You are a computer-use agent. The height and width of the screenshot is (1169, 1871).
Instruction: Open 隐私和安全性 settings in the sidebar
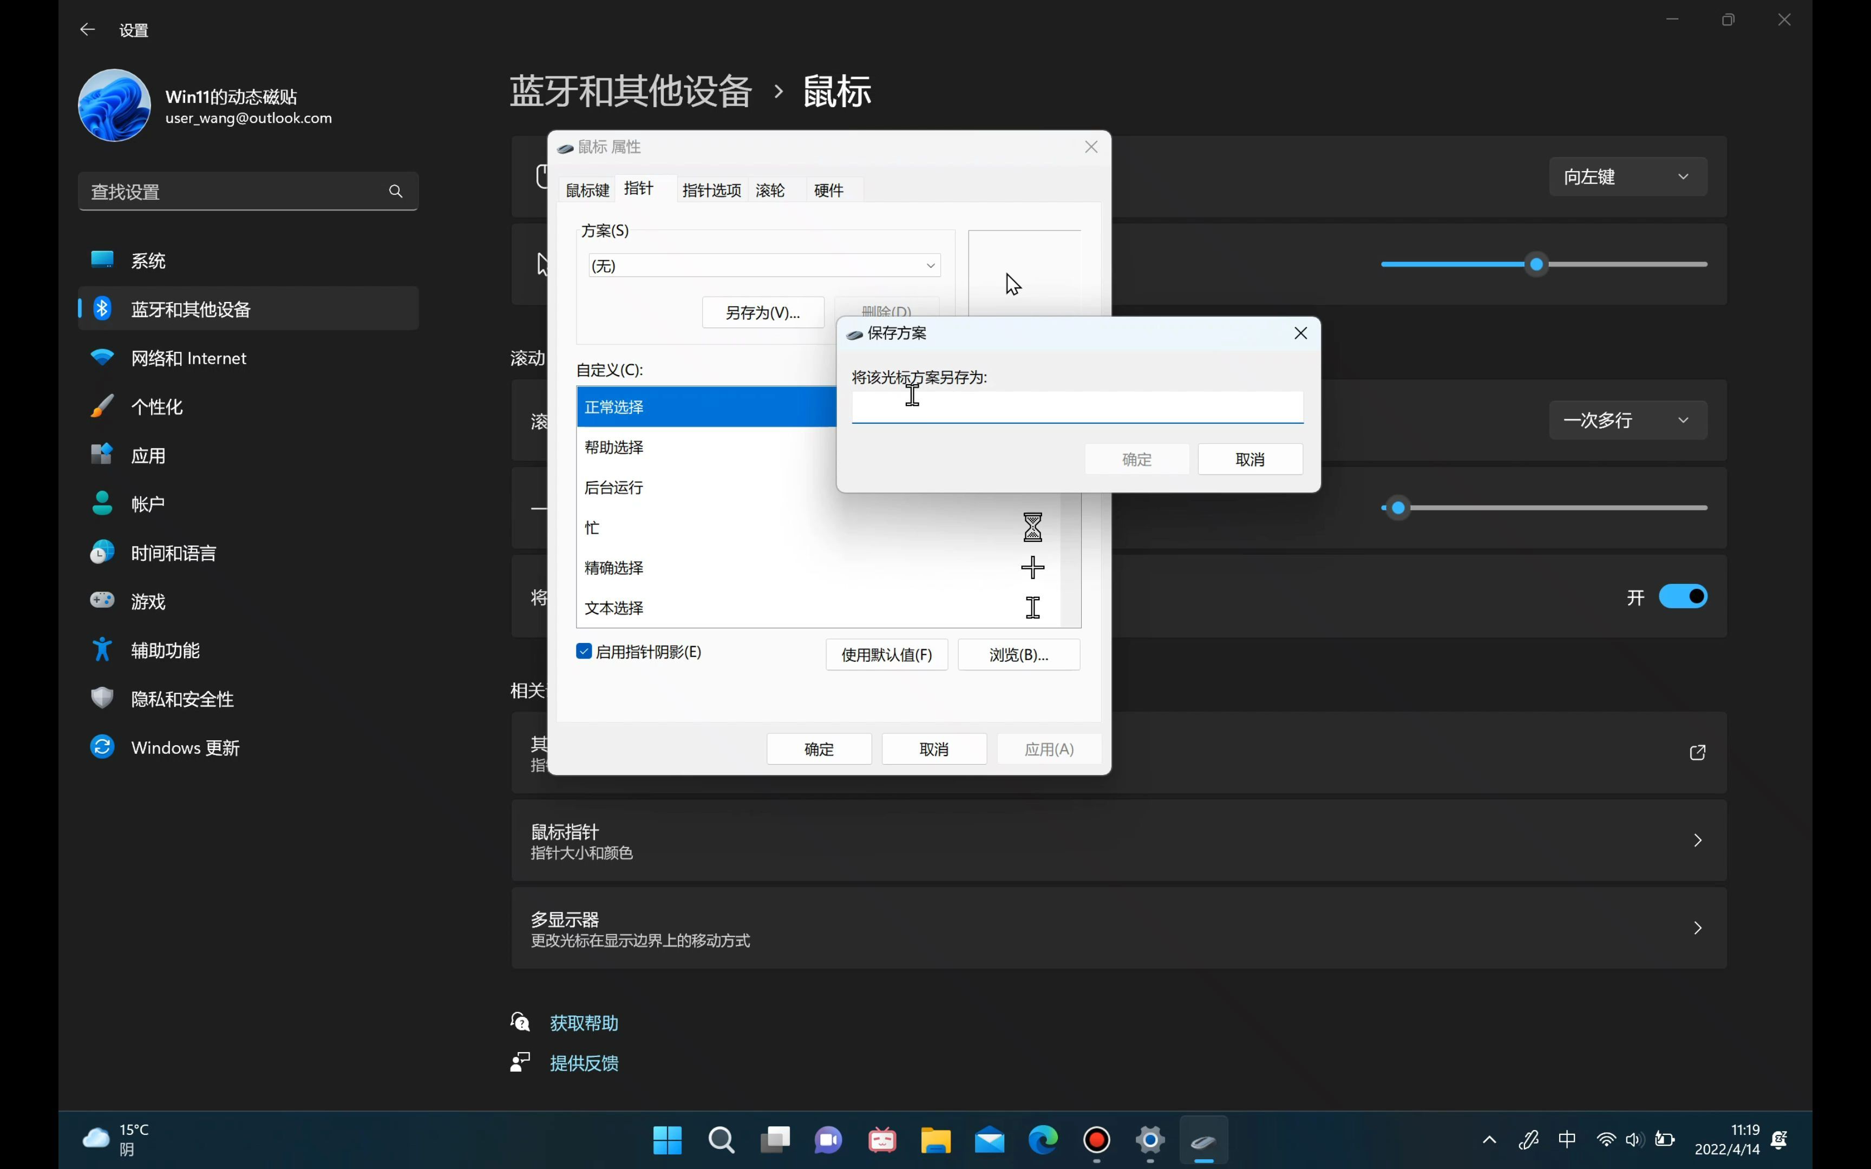(x=182, y=698)
